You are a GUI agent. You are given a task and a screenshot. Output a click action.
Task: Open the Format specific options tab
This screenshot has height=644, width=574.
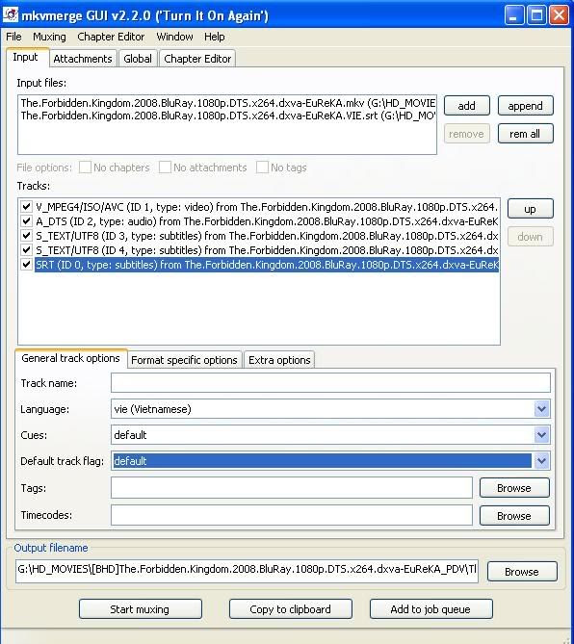[184, 360]
